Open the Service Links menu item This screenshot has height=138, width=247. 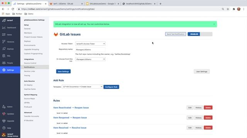coord(29,71)
